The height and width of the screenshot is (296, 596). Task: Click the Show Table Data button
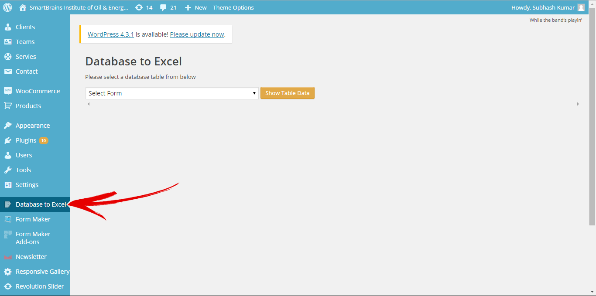tap(288, 93)
